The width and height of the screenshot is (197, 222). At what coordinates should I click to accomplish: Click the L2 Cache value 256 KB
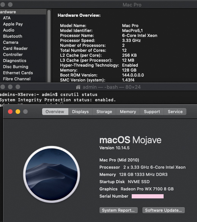[x=129, y=55]
